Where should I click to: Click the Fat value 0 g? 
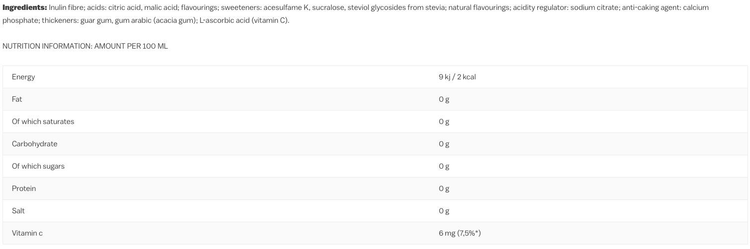(x=444, y=99)
